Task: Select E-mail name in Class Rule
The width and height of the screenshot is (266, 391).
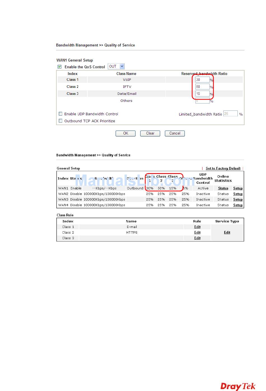Action: (132, 227)
